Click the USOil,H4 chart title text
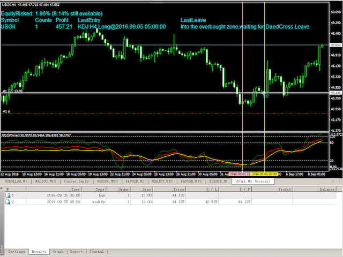 coord(31,5)
